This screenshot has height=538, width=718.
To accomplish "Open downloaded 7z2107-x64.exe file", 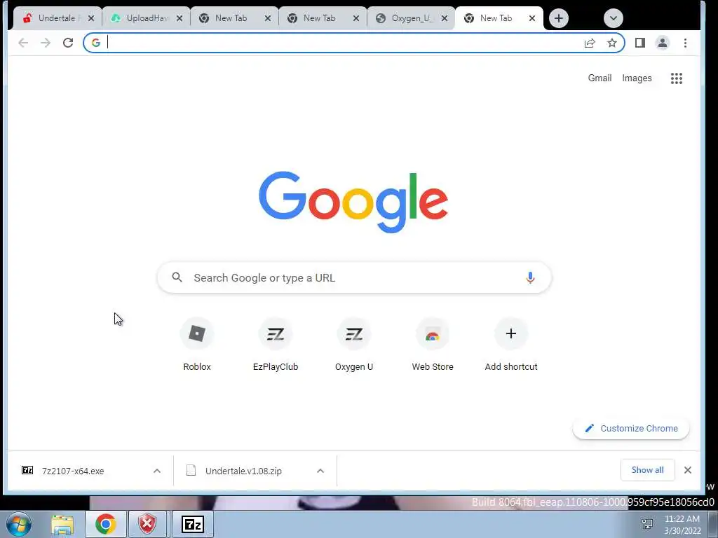I will click(x=73, y=471).
